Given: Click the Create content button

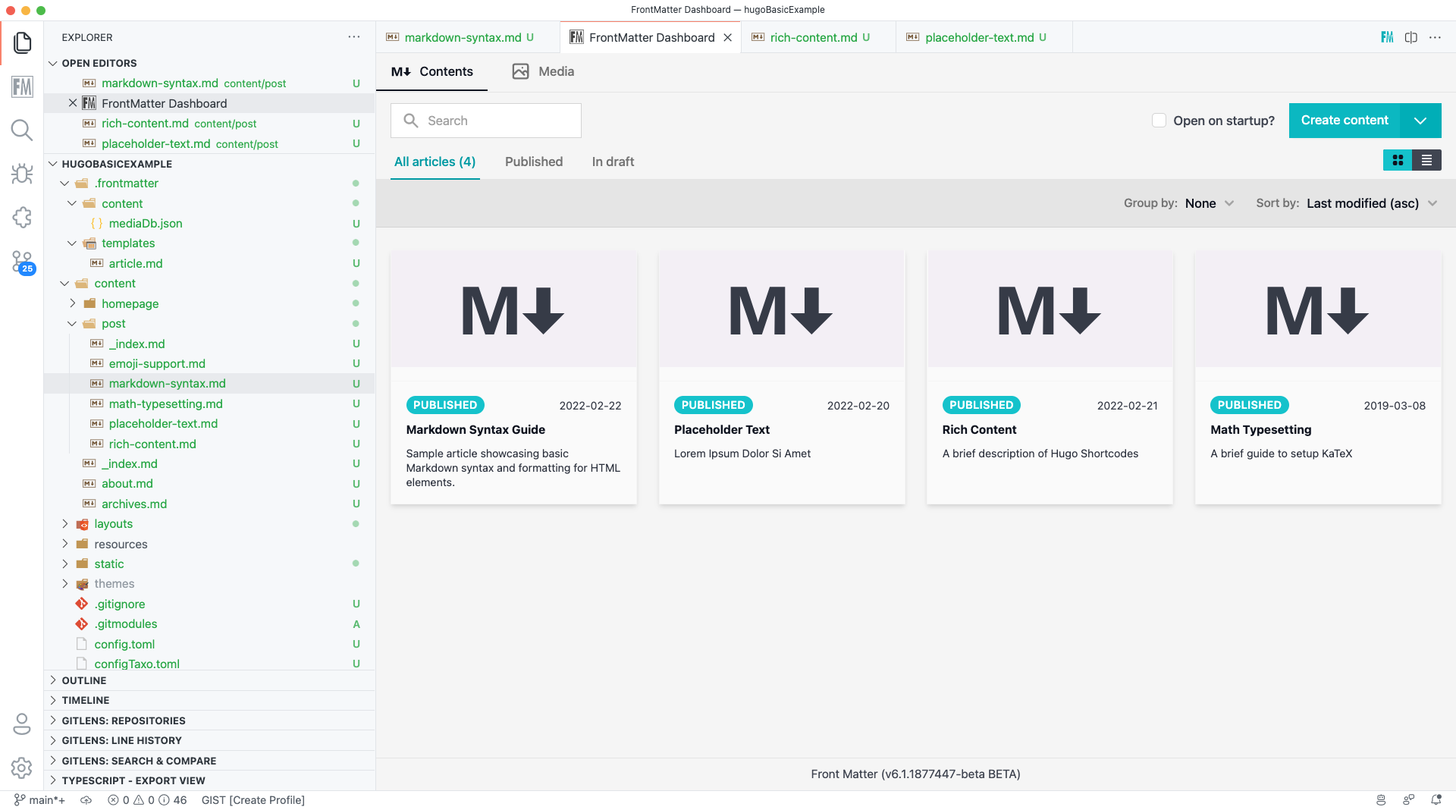Looking at the screenshot, I should [1345, 121].
